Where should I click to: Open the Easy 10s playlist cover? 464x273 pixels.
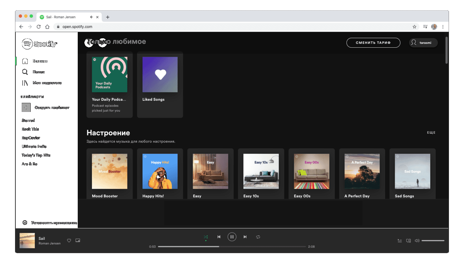[261, 171]
